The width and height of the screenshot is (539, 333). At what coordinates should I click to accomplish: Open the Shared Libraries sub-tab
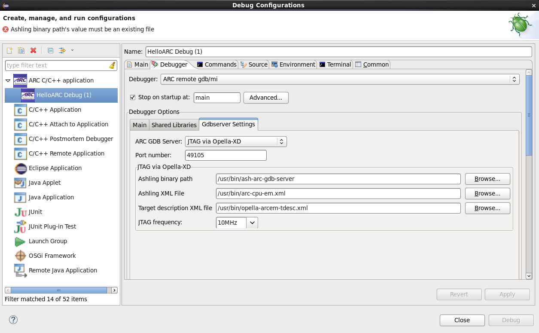pyautogui.click(x=174, y=125)
